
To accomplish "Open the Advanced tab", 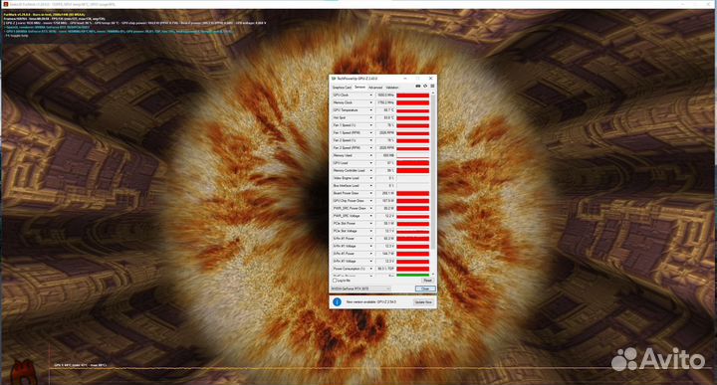I will pyautogui.click(x=375, y=88).
